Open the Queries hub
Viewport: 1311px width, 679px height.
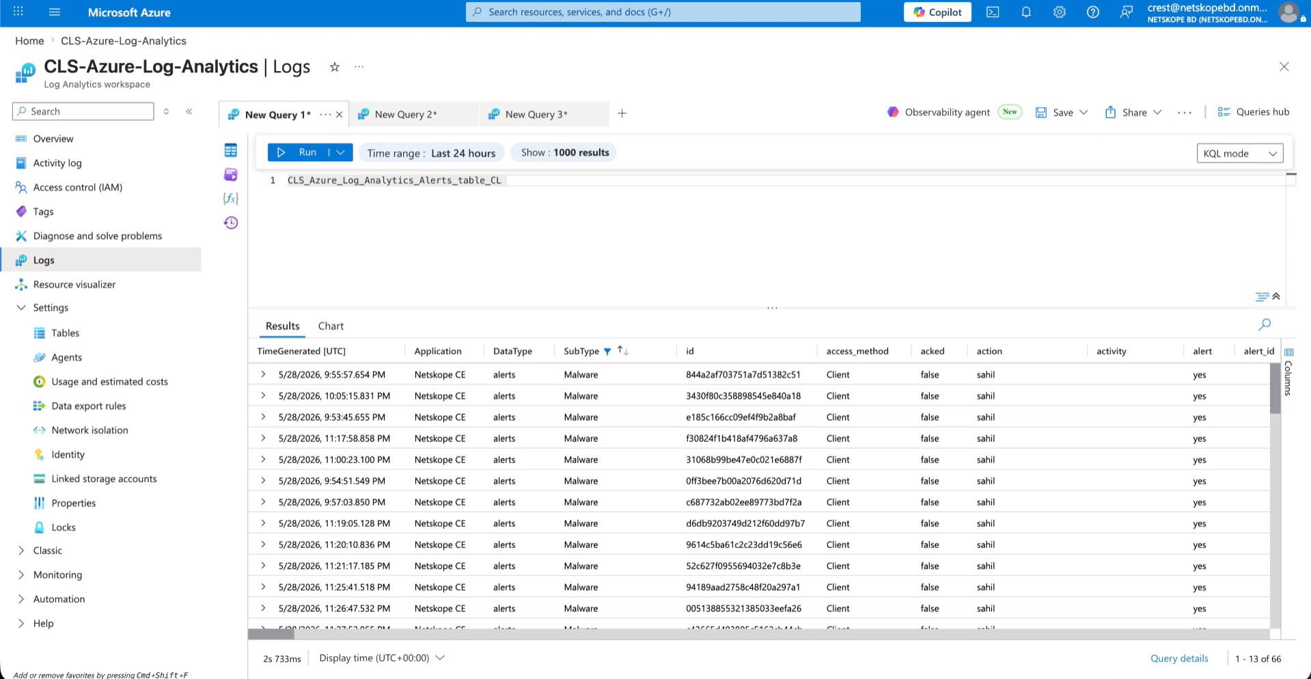click(x=1254, y=112)
